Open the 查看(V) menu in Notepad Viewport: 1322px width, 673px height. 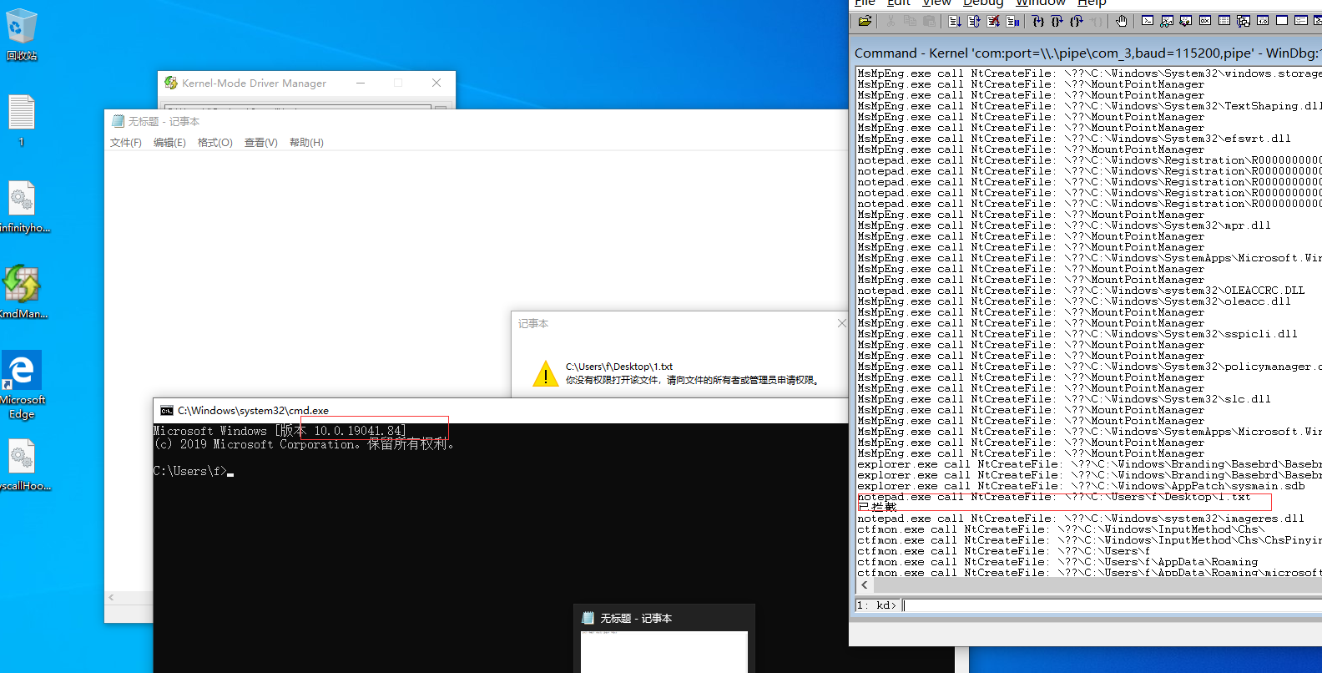(260, 143)
